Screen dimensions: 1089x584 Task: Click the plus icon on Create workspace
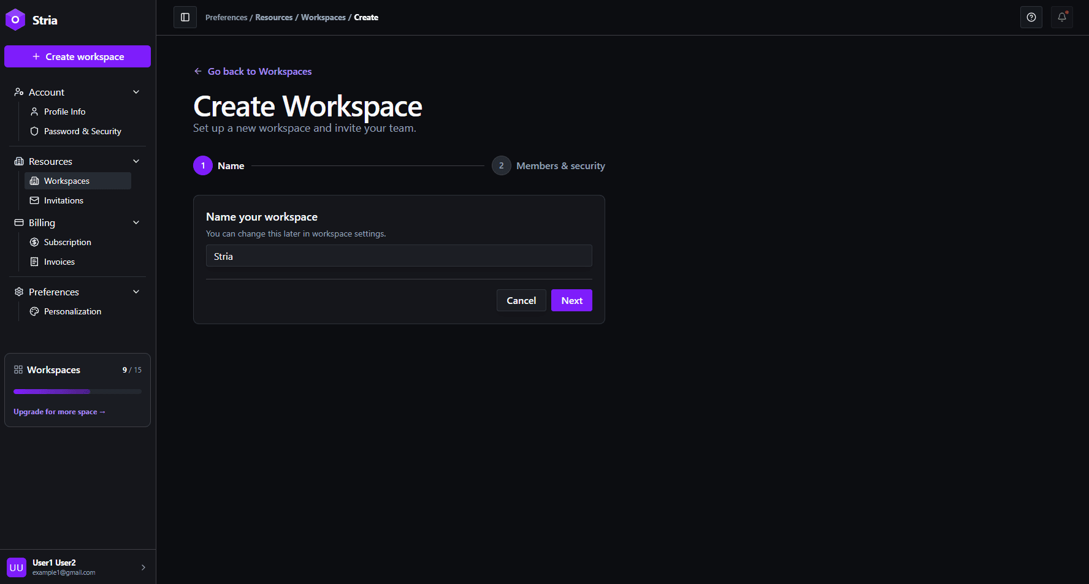(36, 56)
